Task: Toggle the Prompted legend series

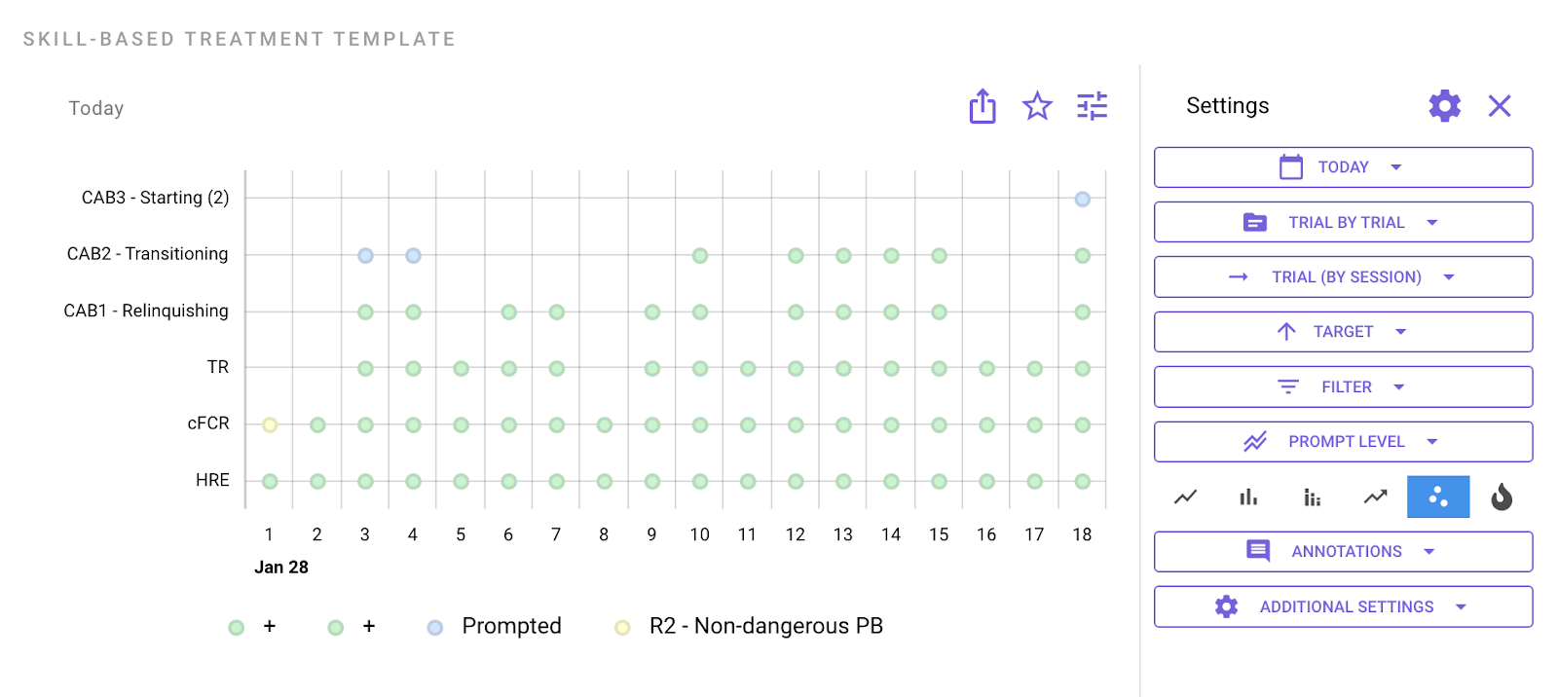Action: coord(495,627)
